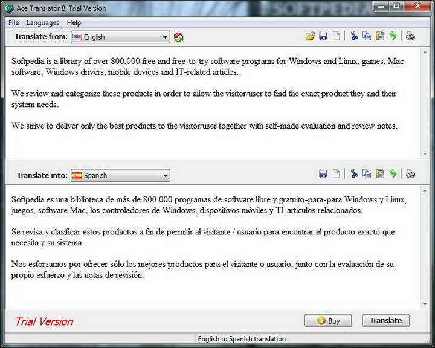Click the 'Translate into:' label
Screen dimensions: 435x348
click(x=42, y=175)
